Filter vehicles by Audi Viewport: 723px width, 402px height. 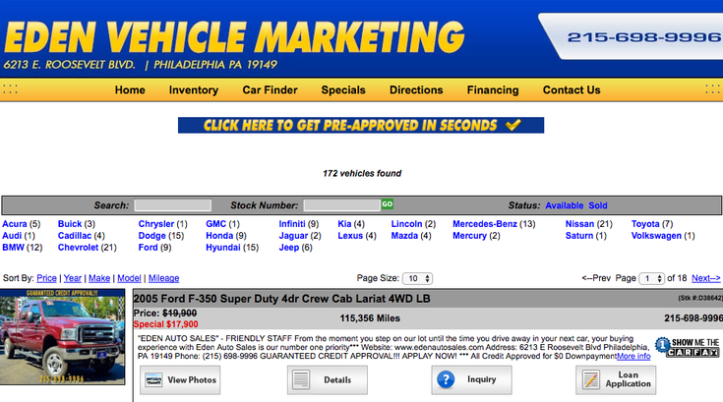(x=12, y=235)
